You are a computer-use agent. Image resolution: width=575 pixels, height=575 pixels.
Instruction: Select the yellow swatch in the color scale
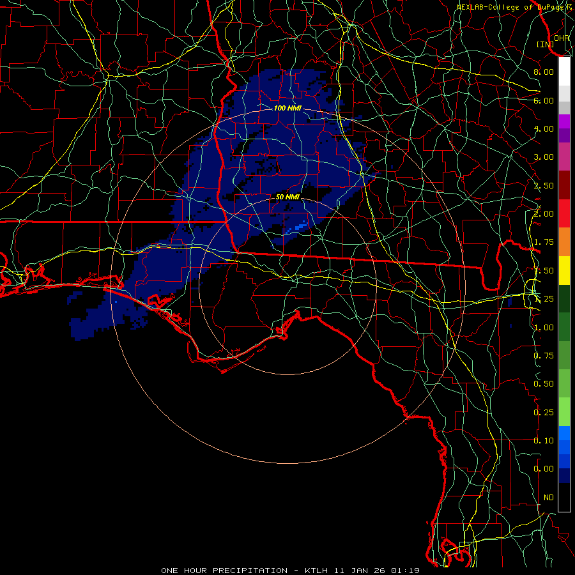tap(564, 271)
